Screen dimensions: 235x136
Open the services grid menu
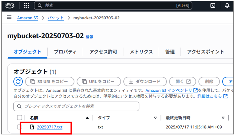[x=27, y=6]
